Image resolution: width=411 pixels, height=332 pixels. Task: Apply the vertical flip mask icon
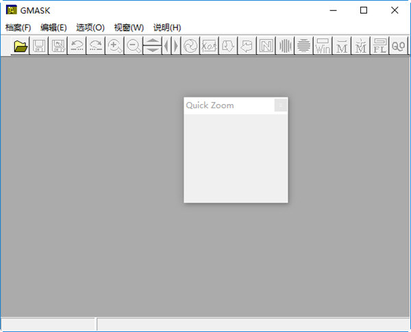pyautogui.click(x=152, y=47)
